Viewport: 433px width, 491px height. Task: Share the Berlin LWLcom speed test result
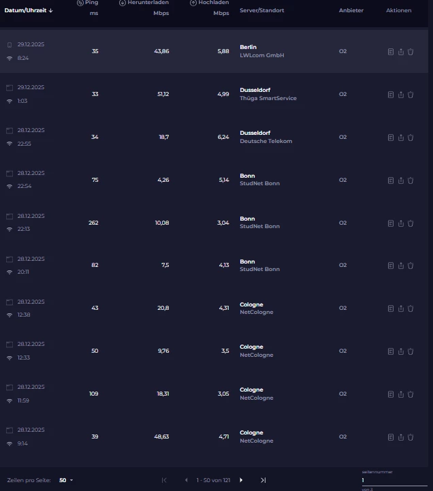pos(401,52)
